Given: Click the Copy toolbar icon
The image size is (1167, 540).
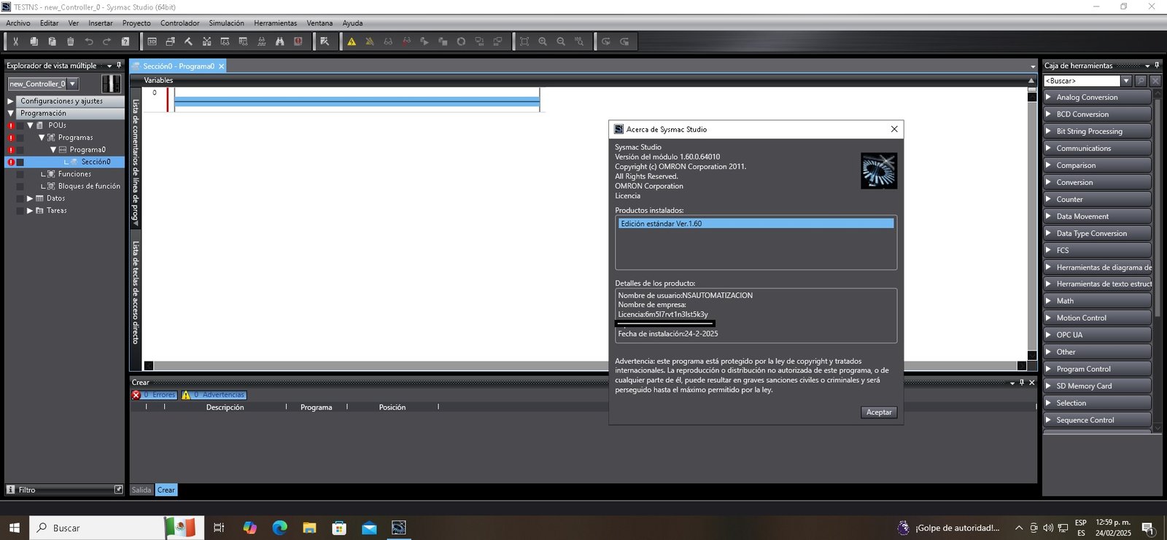Looking at the screenshot, I should click(34, 42).
